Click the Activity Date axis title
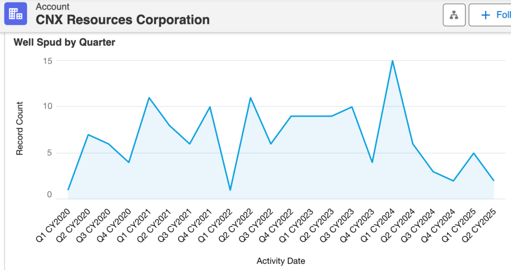Screen dimensions: 511x270 click(x=280, y=261)
